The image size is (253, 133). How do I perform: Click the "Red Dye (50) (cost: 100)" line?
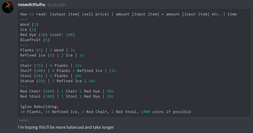(47, 35)
